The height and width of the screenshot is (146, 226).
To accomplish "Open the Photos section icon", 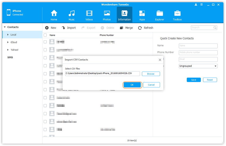I will pyautogui.click(x=107, y=14).
